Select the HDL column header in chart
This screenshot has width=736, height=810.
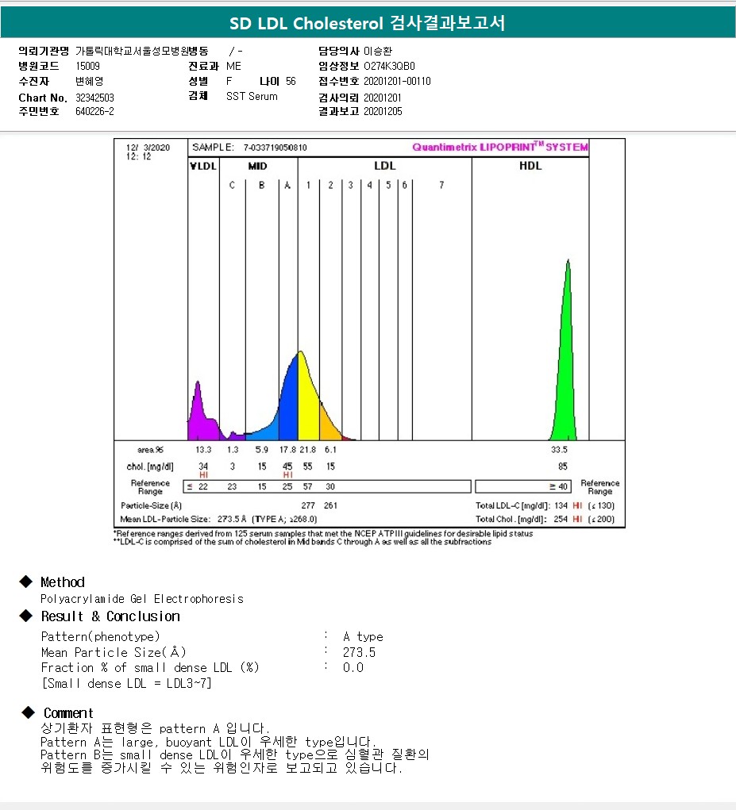[530, 167]
